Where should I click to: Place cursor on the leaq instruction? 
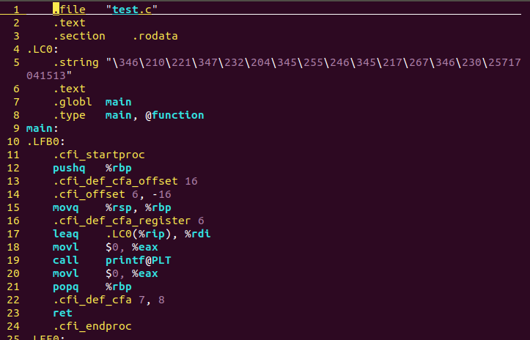click(x=65, y=234)
